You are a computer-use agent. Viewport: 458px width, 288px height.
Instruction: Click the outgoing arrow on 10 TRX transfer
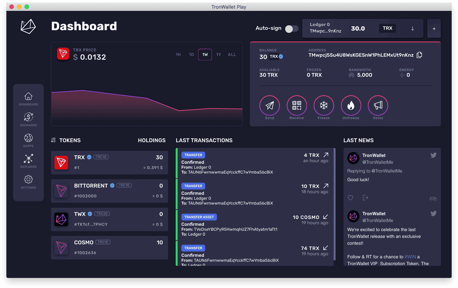(326, 186)
